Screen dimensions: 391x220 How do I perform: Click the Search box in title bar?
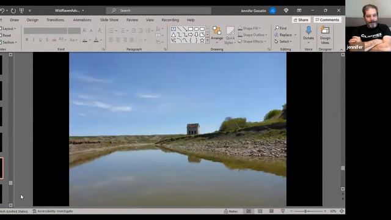coord(159,10)
